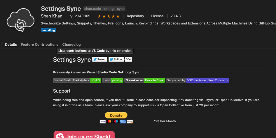The width and height of the screenshot is (276, 138).
Task: Open the License link
Action: (x=157, y=16)
